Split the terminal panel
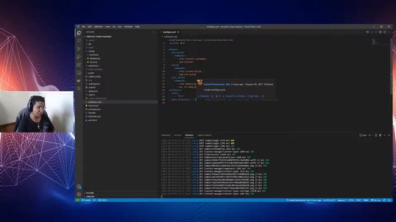This screenshot has height=222, width=396. [376, 136]
